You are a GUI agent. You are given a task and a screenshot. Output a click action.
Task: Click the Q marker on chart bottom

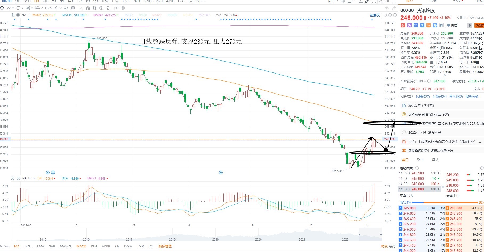[x=53, y=173]
